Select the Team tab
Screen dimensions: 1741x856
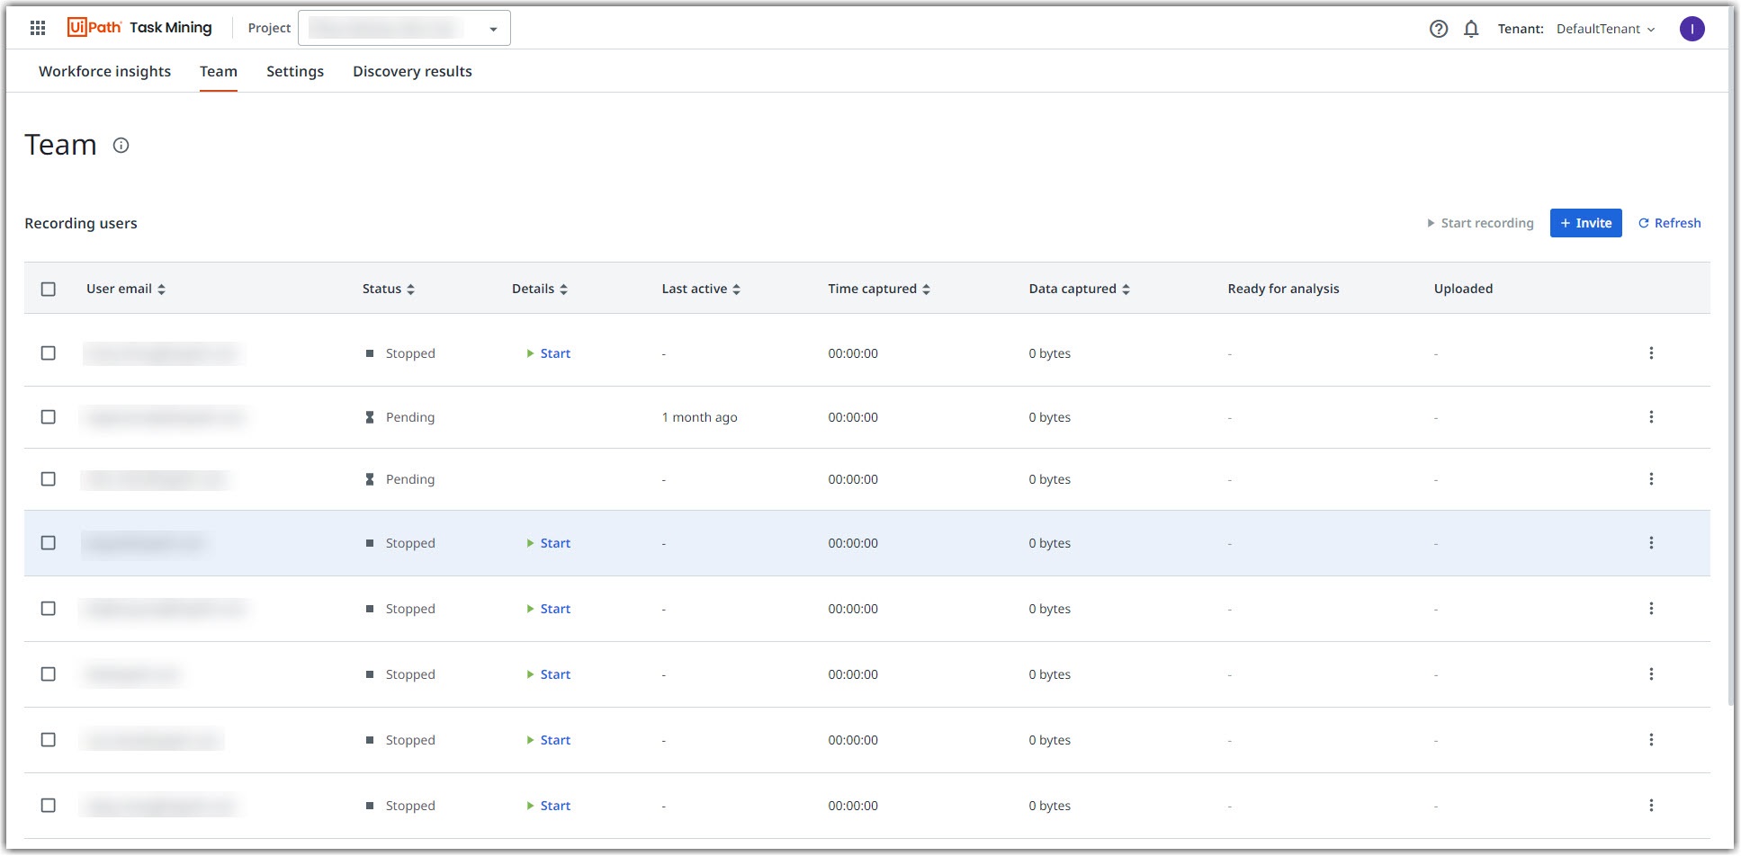pos(219,71)
